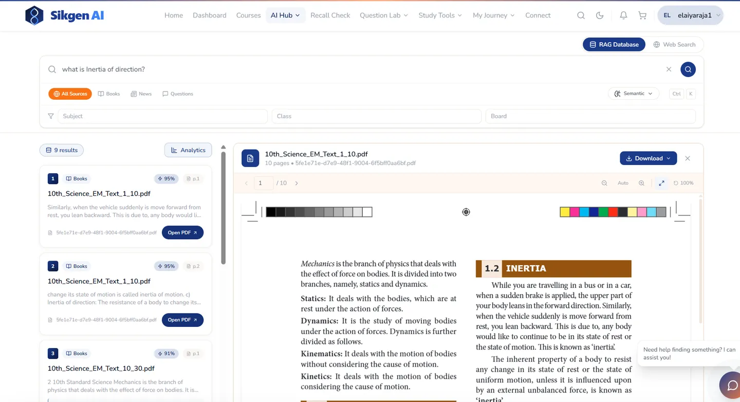Open the header search icon
The width and height of the screenshot is (740, 402).
pos(581,15)
